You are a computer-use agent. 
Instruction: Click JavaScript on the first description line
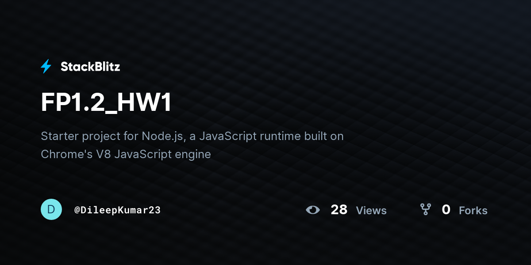(x=228, y=136)
